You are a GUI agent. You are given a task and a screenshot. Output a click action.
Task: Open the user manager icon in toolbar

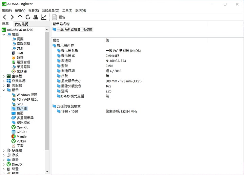pos(36,17)
